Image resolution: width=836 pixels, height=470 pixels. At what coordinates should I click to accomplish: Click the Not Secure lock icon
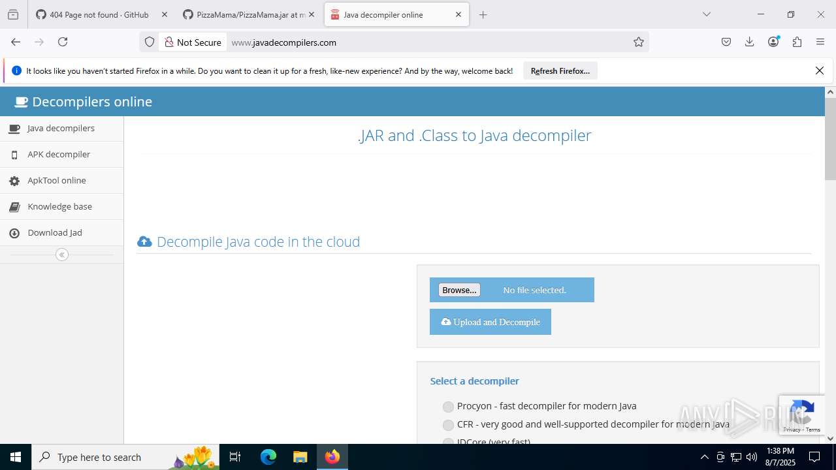[x=169, y=42]
